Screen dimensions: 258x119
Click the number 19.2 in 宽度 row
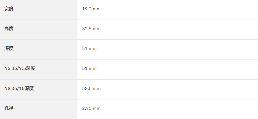[87, 9]
